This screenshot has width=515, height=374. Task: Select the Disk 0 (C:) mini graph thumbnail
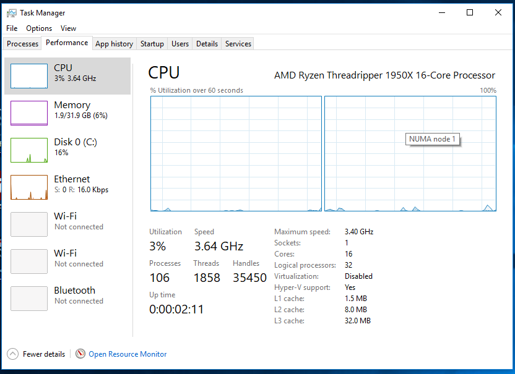pos(29,150)
